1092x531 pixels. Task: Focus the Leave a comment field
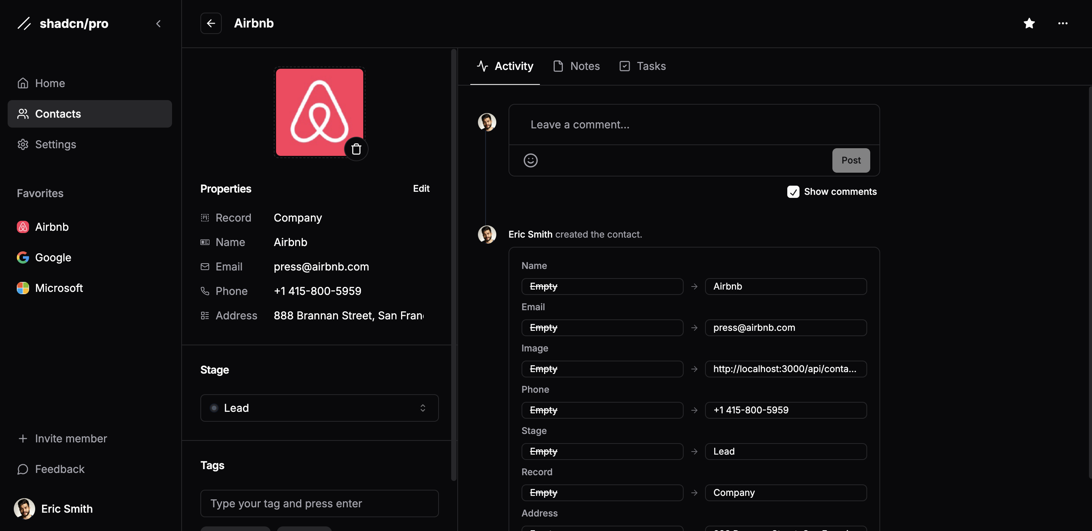694,125
